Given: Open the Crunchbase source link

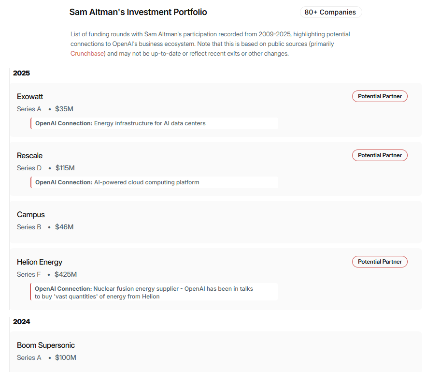Looking at the screenshot, I should (87, 54).
